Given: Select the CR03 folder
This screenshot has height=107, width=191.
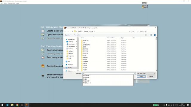Looking at the screenshot, I should (84, 47).
